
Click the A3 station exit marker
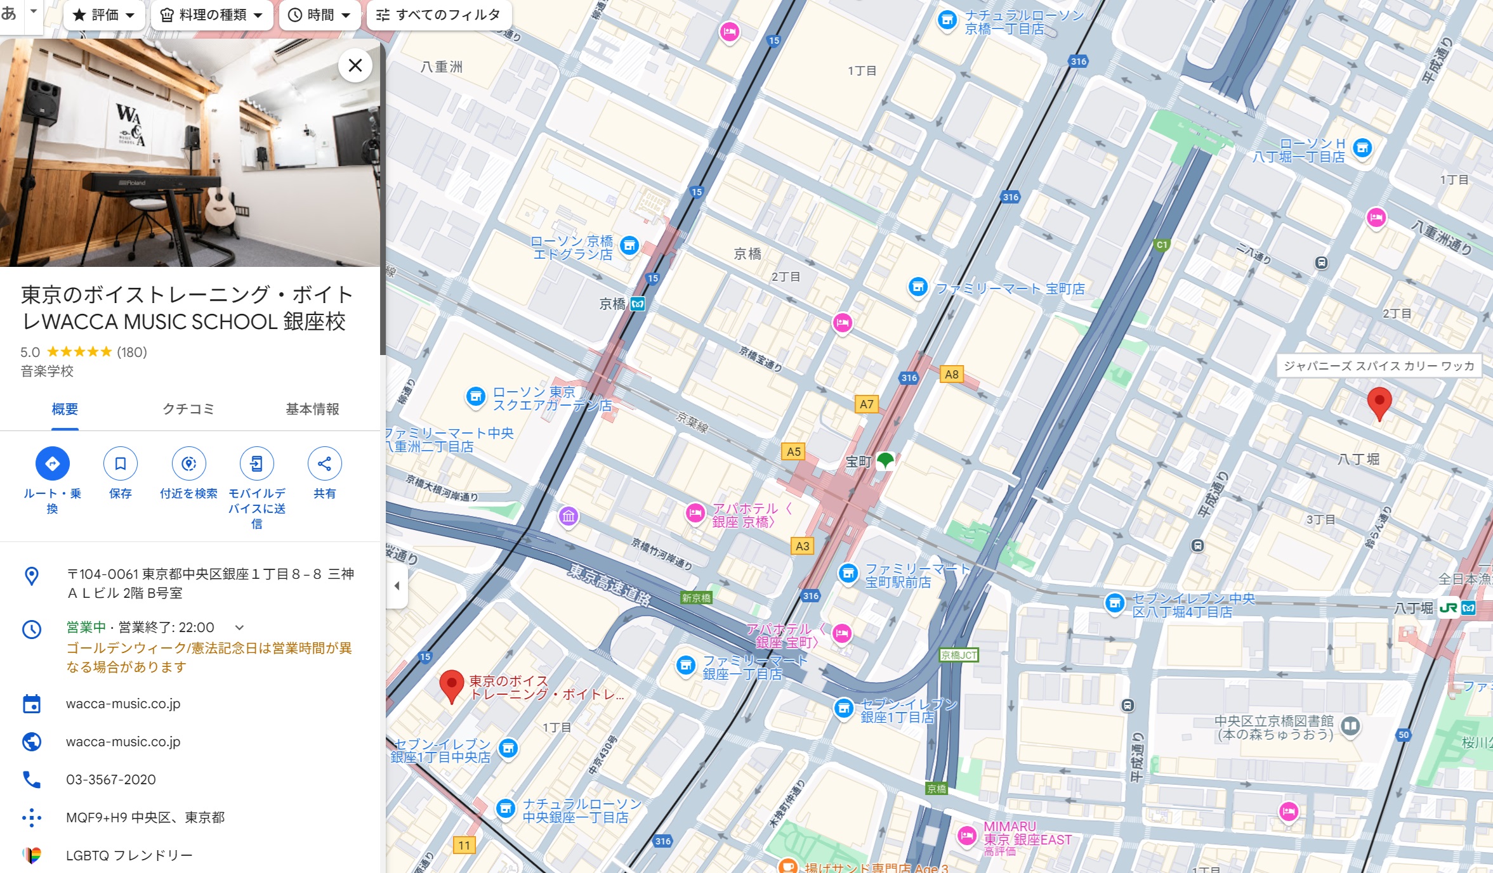click(x=802, y=546)
